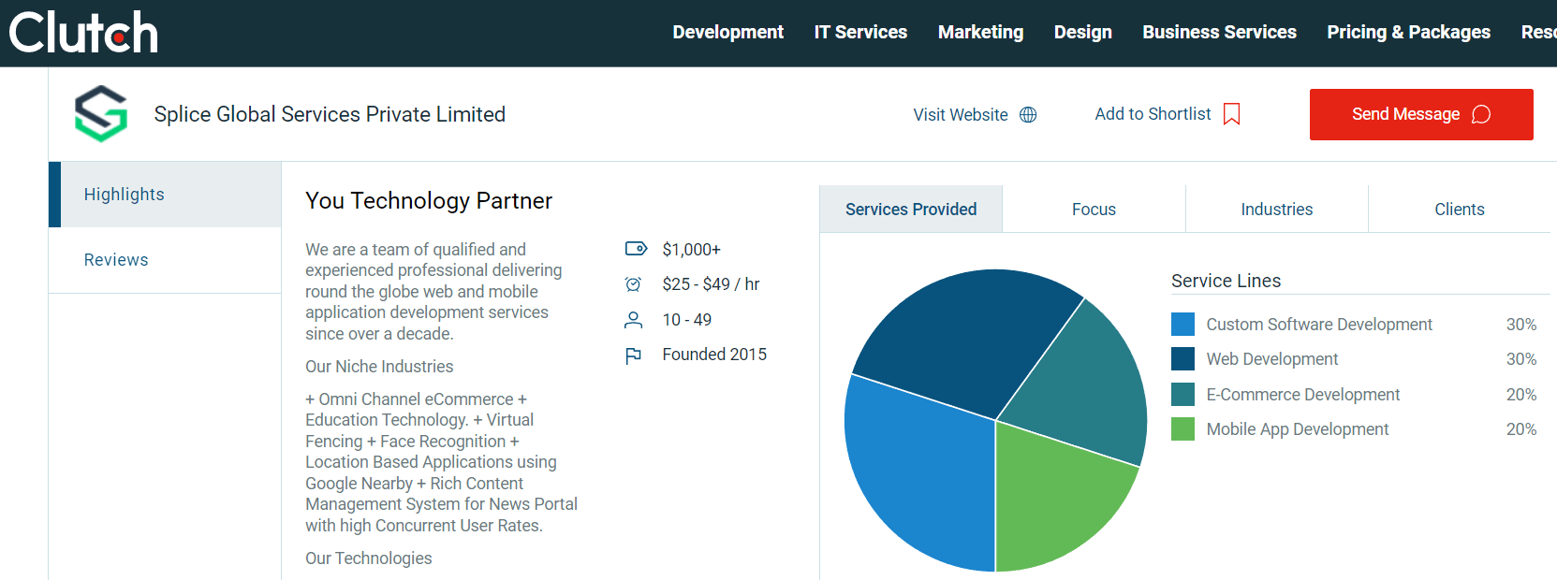Click the globe icon beside Visit Website
Image resolution: width=1557 pixels, height=580 pixels.
pyautogui.click(x=1028, y=115)
